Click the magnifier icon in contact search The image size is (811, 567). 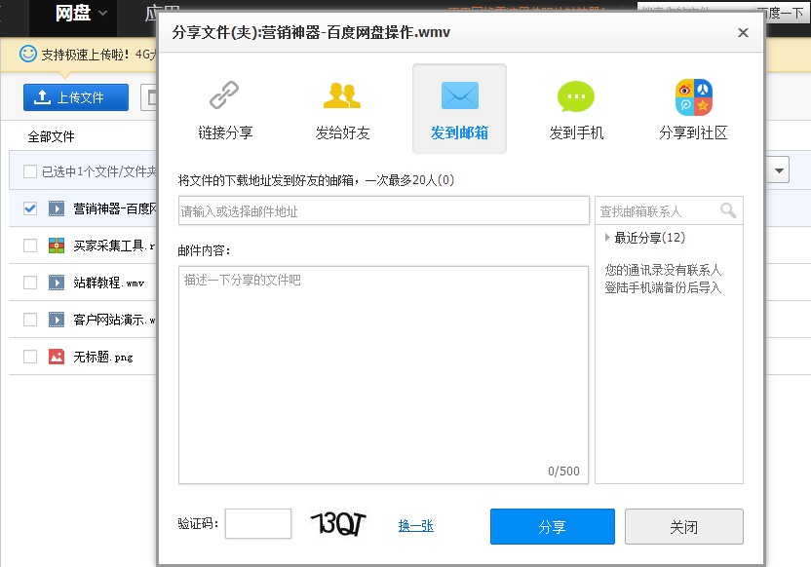coord(728,210)
